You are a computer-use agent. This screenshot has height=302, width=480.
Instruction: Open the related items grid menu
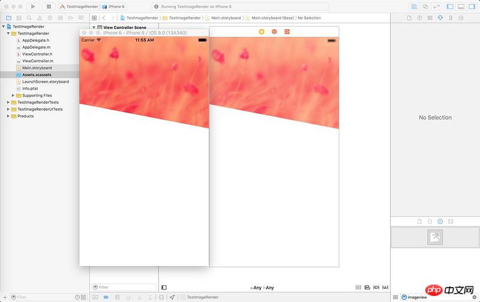[94, 18]
